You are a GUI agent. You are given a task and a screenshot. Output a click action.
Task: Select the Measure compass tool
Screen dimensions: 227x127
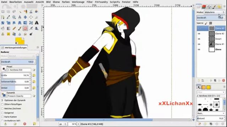pos(20,17)
